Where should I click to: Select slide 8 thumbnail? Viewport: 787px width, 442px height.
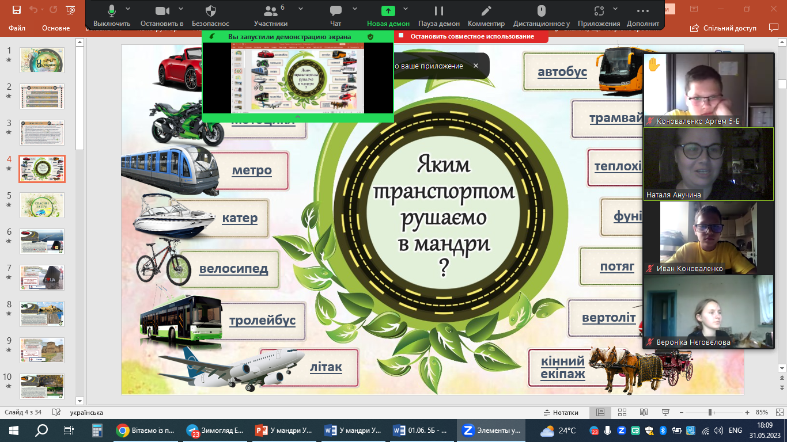pos(42,314)
